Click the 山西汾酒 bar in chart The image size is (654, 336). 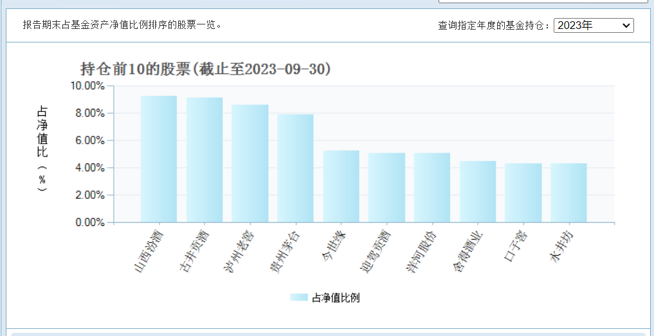[159, 160]
